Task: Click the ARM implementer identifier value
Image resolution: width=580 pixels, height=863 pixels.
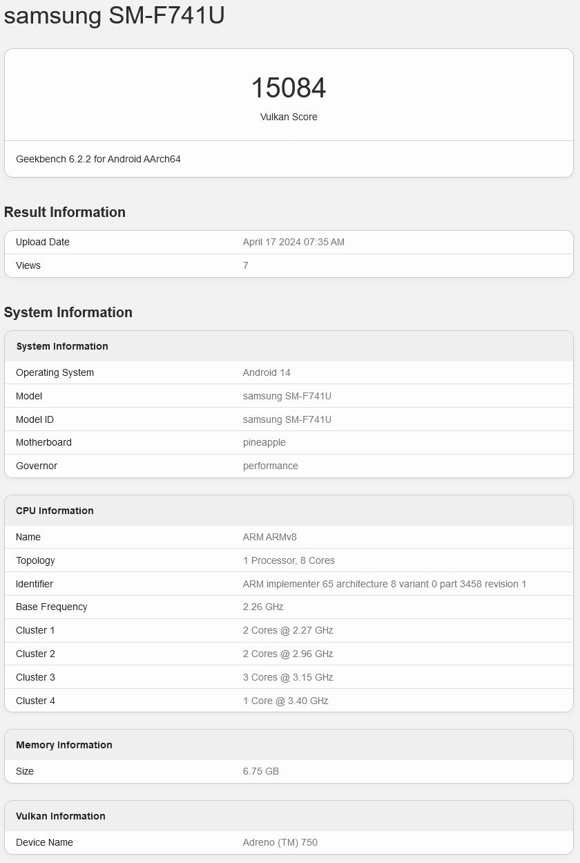Action: 385,584
